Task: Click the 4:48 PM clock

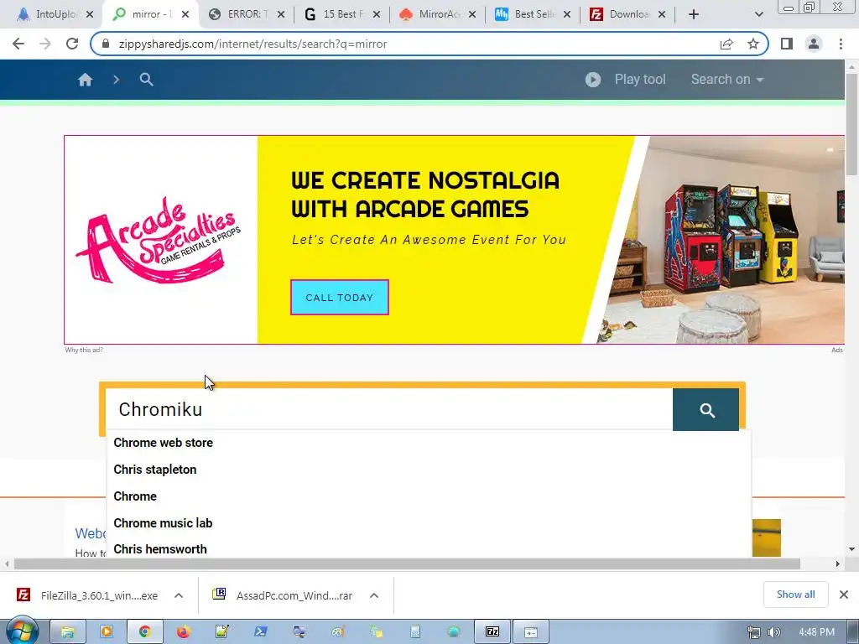Action: 817,632
